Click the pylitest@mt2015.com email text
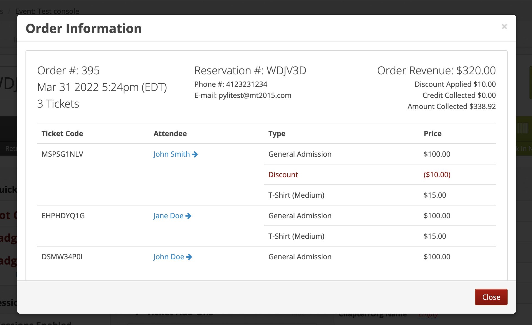 pyautogui.click(x=255, y=95)
